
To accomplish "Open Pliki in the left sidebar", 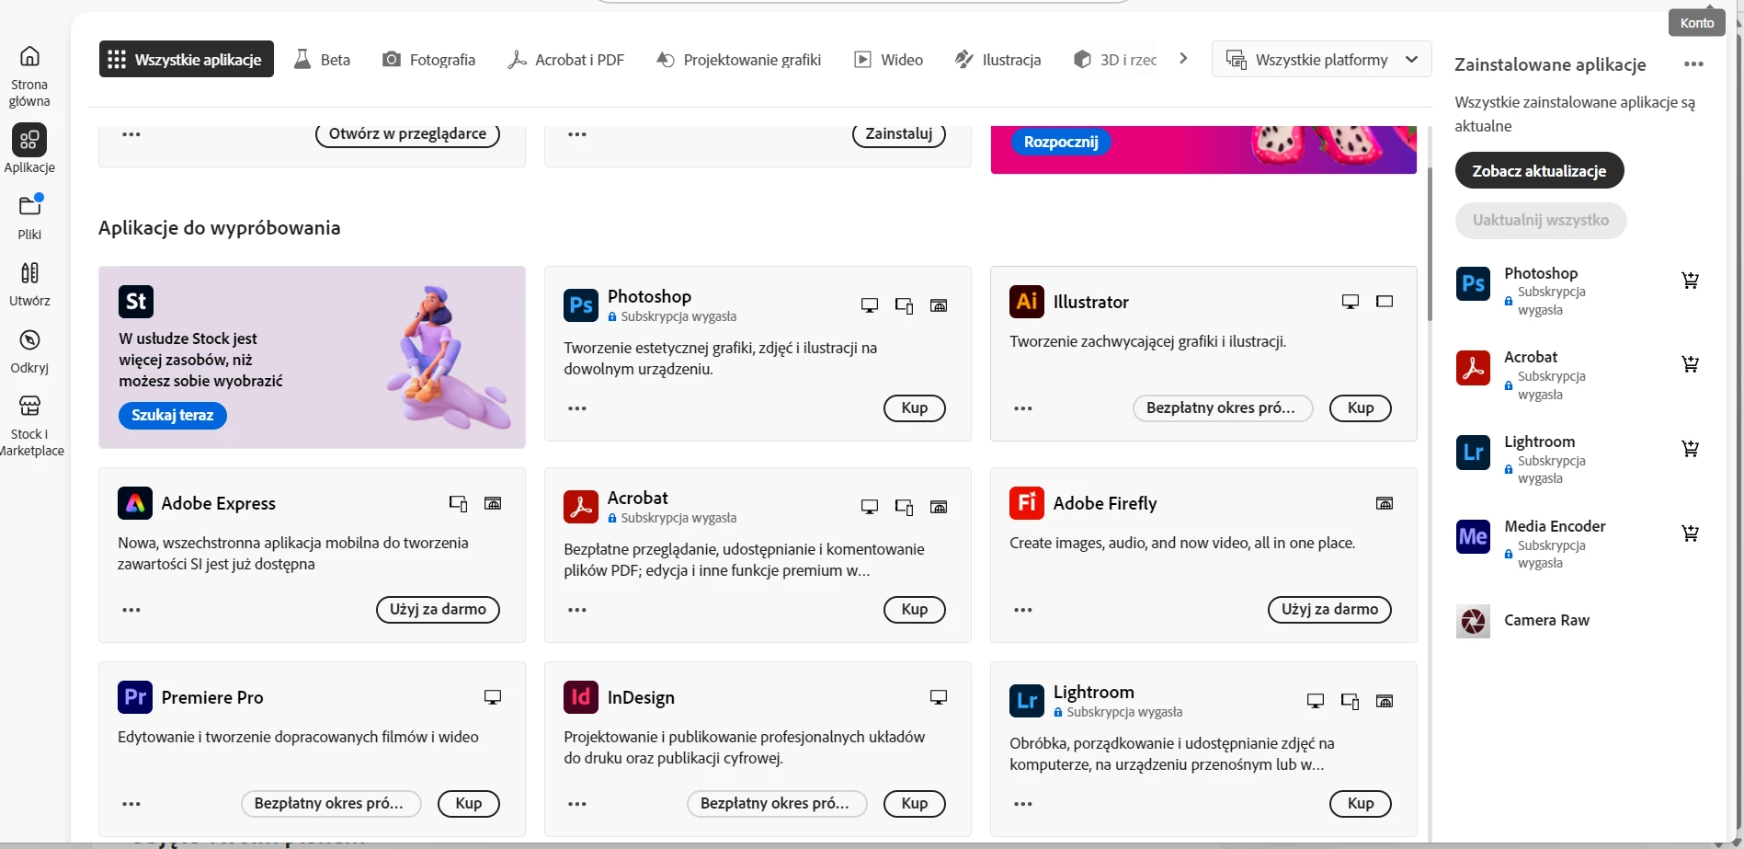I will point(29,217).
